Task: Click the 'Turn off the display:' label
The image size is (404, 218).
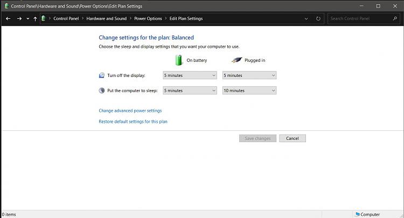Action: coord(126,75)
